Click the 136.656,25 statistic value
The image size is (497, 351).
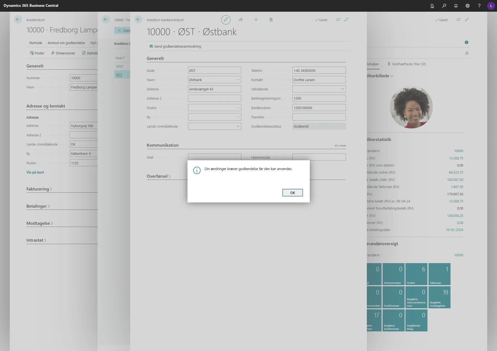pos(455,215)
